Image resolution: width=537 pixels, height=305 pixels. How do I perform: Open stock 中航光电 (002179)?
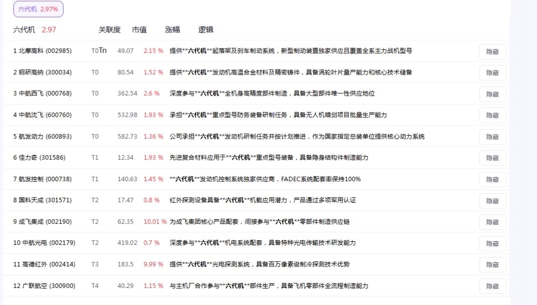click(44, 243)
